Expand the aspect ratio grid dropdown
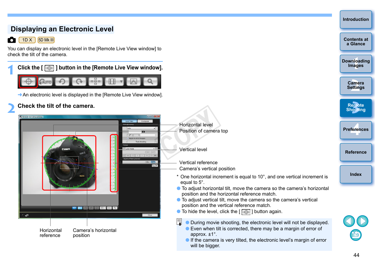Viewport: 375px width, 265px height. click(x=121, y=82)
